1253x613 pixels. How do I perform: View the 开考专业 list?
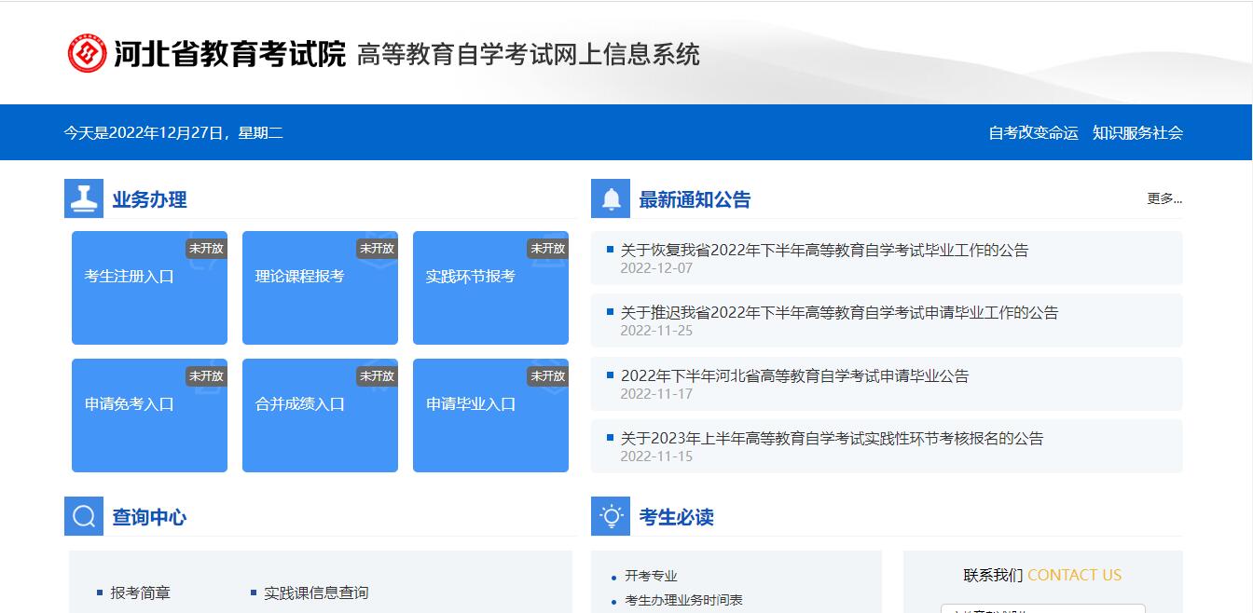click(651, 576)
